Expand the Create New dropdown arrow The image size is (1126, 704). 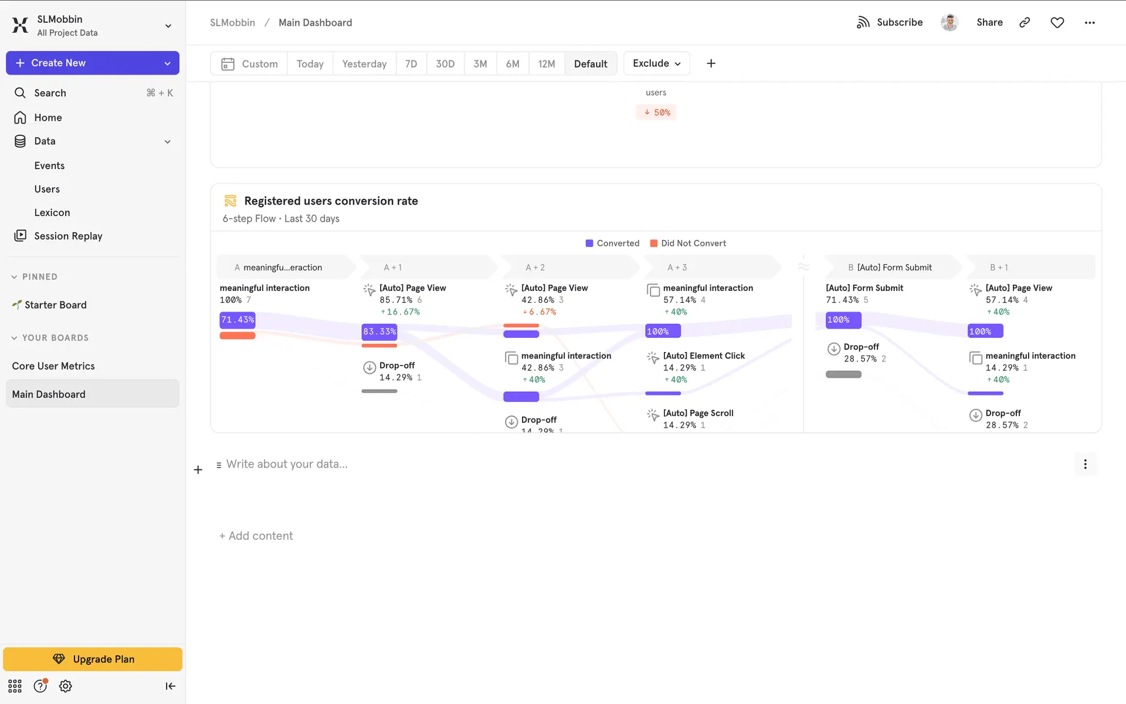pos(168,63)
